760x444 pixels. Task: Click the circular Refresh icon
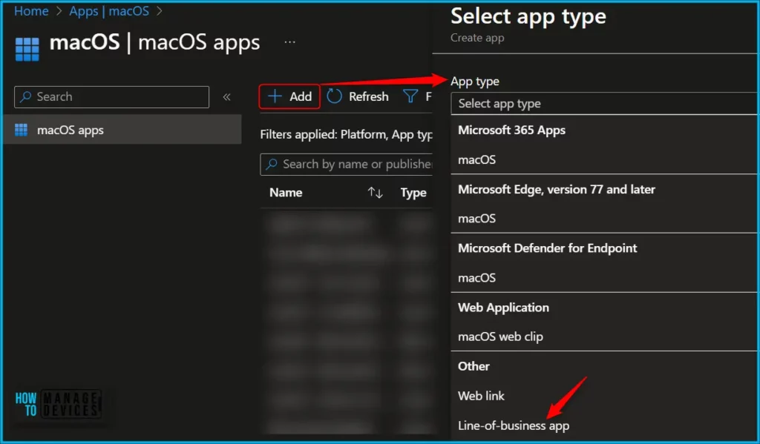point(335,96)
